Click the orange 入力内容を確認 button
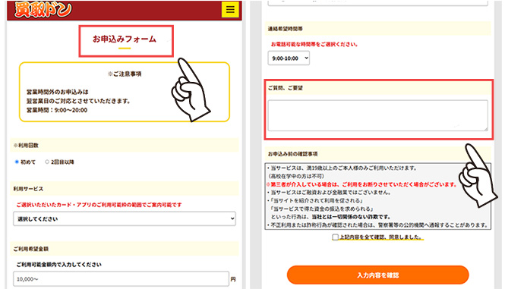Screen dimensions: 505x289 pos(377,275)
